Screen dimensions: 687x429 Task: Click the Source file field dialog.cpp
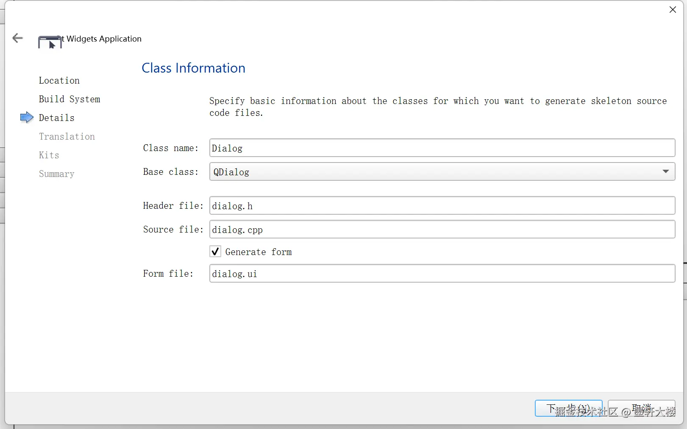click(x=442, y=230)
